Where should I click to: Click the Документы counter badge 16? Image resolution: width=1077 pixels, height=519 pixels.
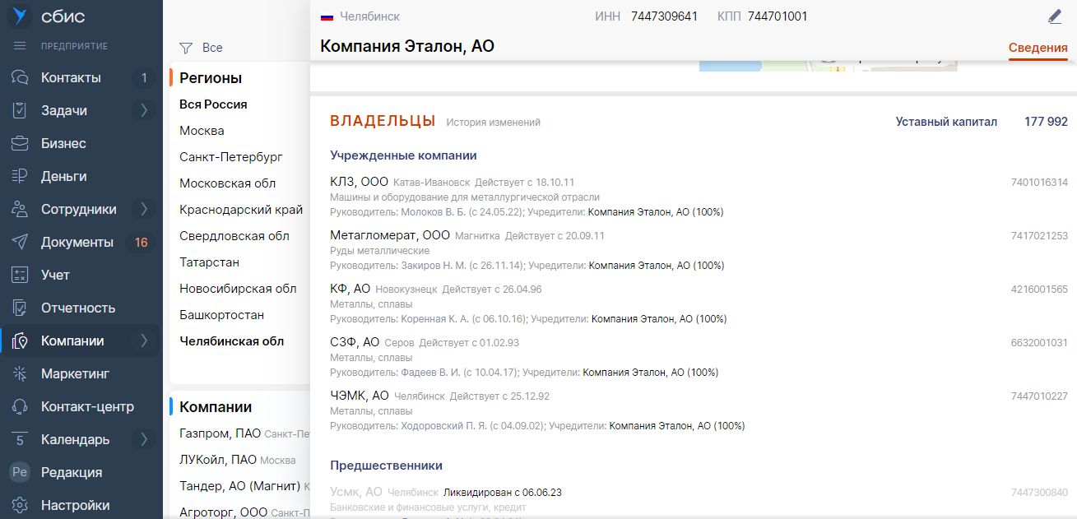[142, 242]
